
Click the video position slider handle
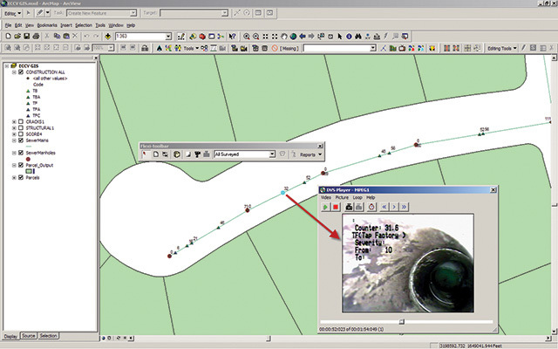[401, 321]
